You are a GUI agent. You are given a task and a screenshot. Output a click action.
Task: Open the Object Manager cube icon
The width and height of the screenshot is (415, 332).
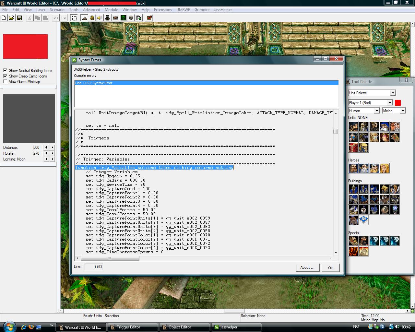131,18
